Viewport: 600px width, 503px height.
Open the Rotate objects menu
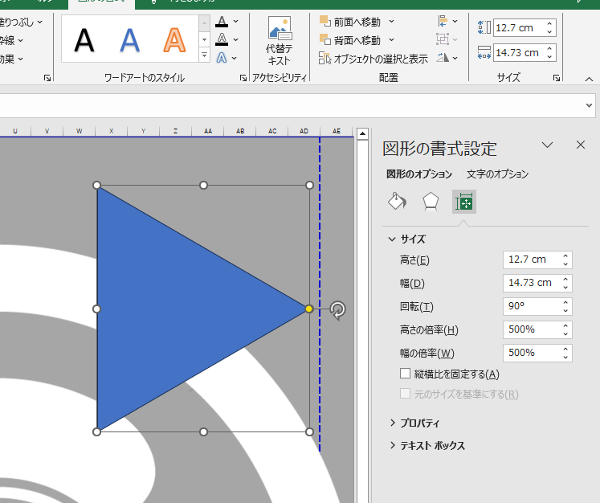tap(447, 58)
